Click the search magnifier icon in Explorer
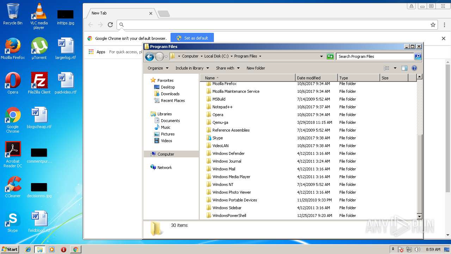The height and width of the screenshot is (254, 451). (x=418, y=56)
